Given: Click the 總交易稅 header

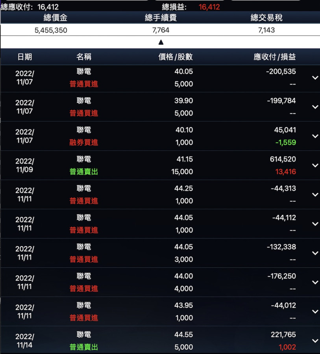Looking at the screenshot, I should (266, 18).
